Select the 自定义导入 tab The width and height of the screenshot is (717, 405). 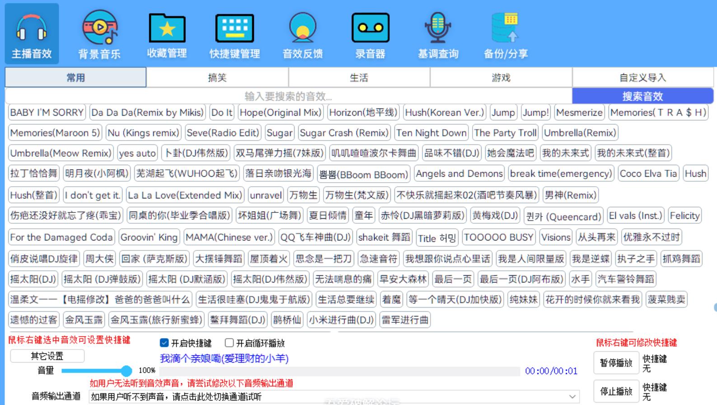pos(642,78)
